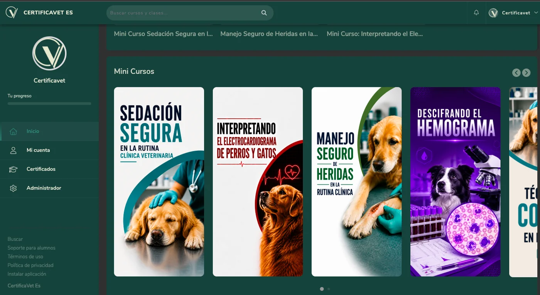
Task: Open Términos de uso link
Action: pyautogui.click(x=25, y=257)
